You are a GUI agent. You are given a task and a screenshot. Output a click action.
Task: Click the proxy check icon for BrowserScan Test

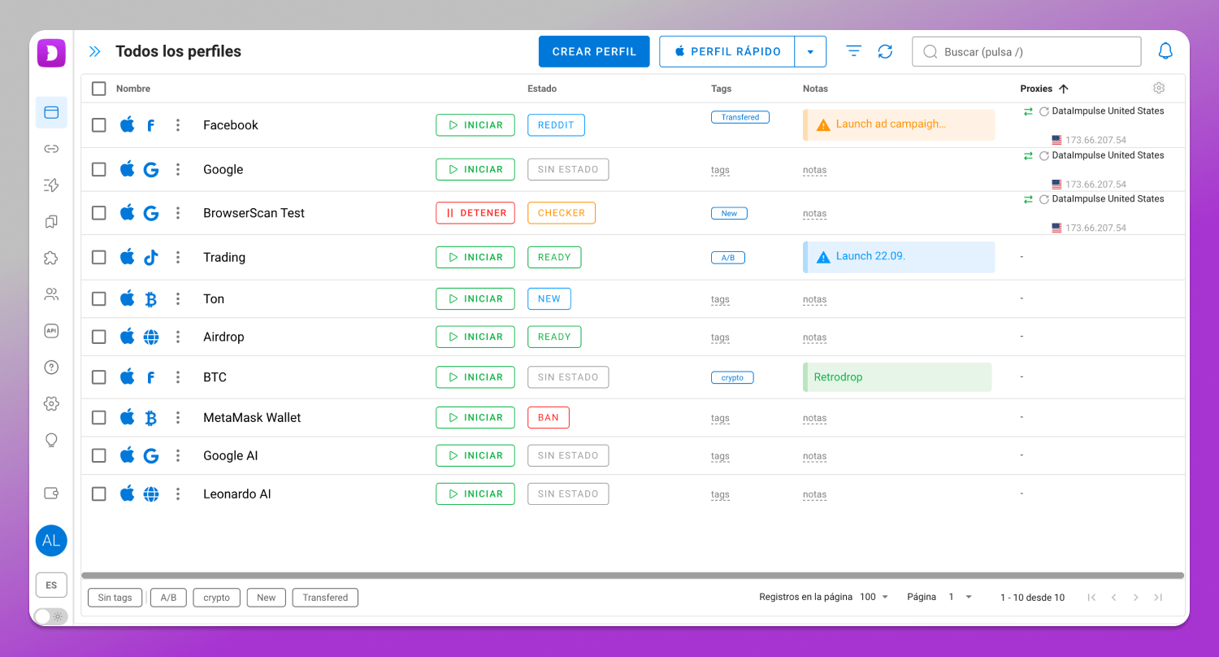pos(1043,199)
